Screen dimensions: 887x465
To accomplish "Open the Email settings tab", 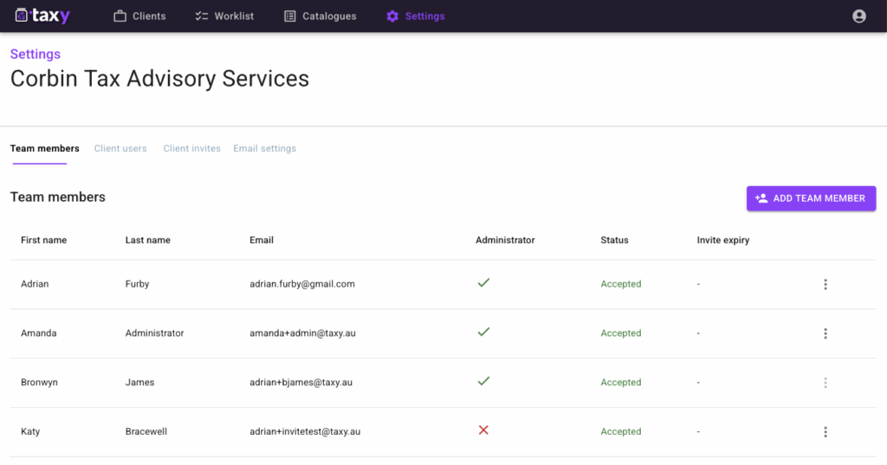I will 264,148.
